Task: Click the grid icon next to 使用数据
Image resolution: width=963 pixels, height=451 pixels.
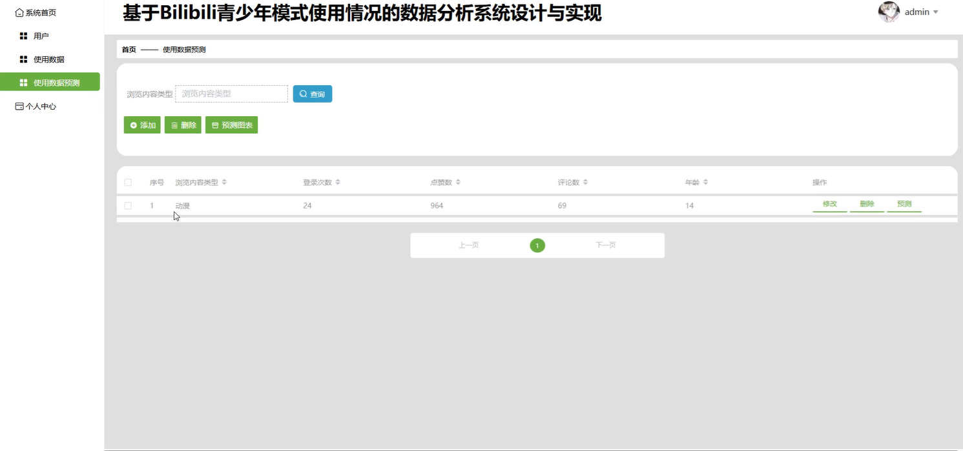Action: pyautogui.click(x=24, y=59)
